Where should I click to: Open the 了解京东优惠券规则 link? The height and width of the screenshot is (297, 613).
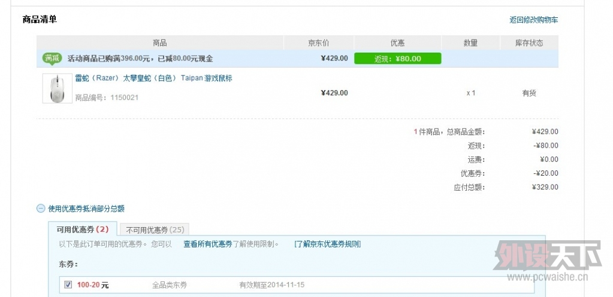point(327,244)
